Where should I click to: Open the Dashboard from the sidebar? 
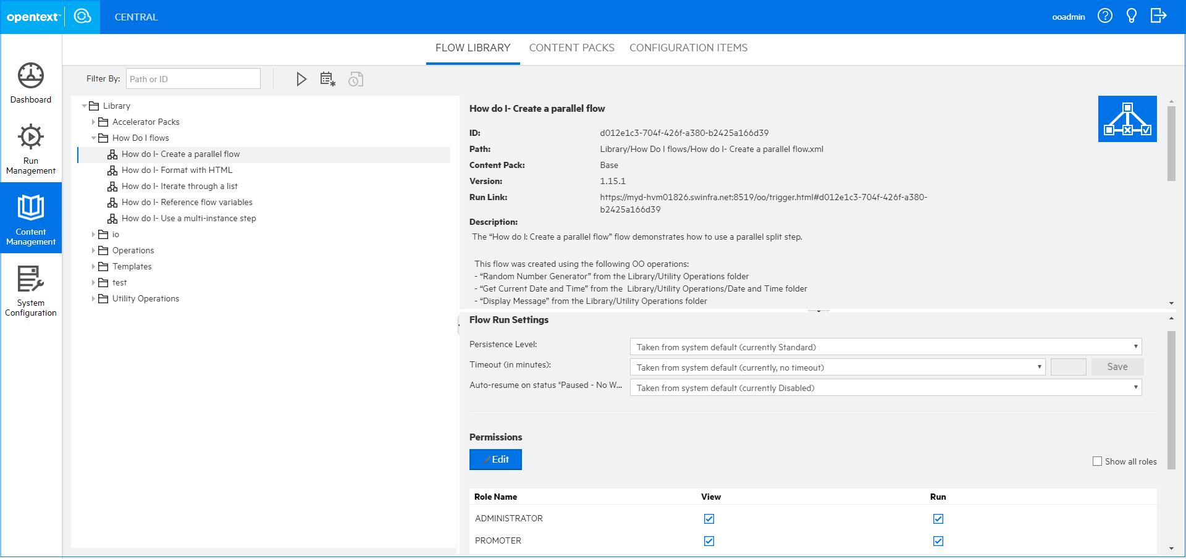[x=30, y=83]
